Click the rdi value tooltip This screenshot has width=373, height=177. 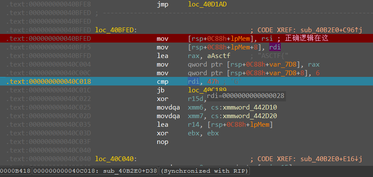tap(246, 96)
